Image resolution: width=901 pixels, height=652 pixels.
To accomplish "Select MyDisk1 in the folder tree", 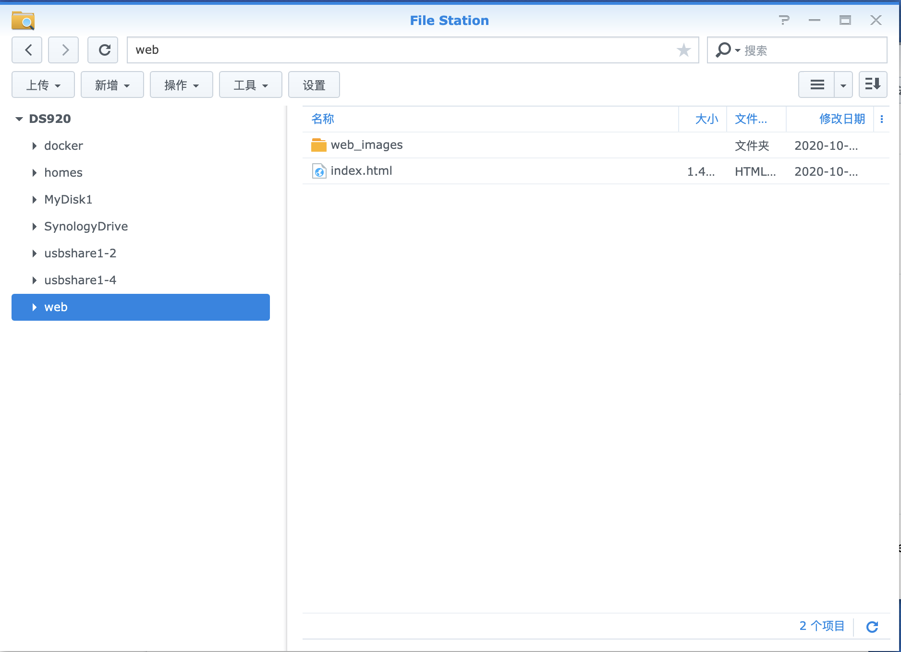I will [x=68, y=200].
